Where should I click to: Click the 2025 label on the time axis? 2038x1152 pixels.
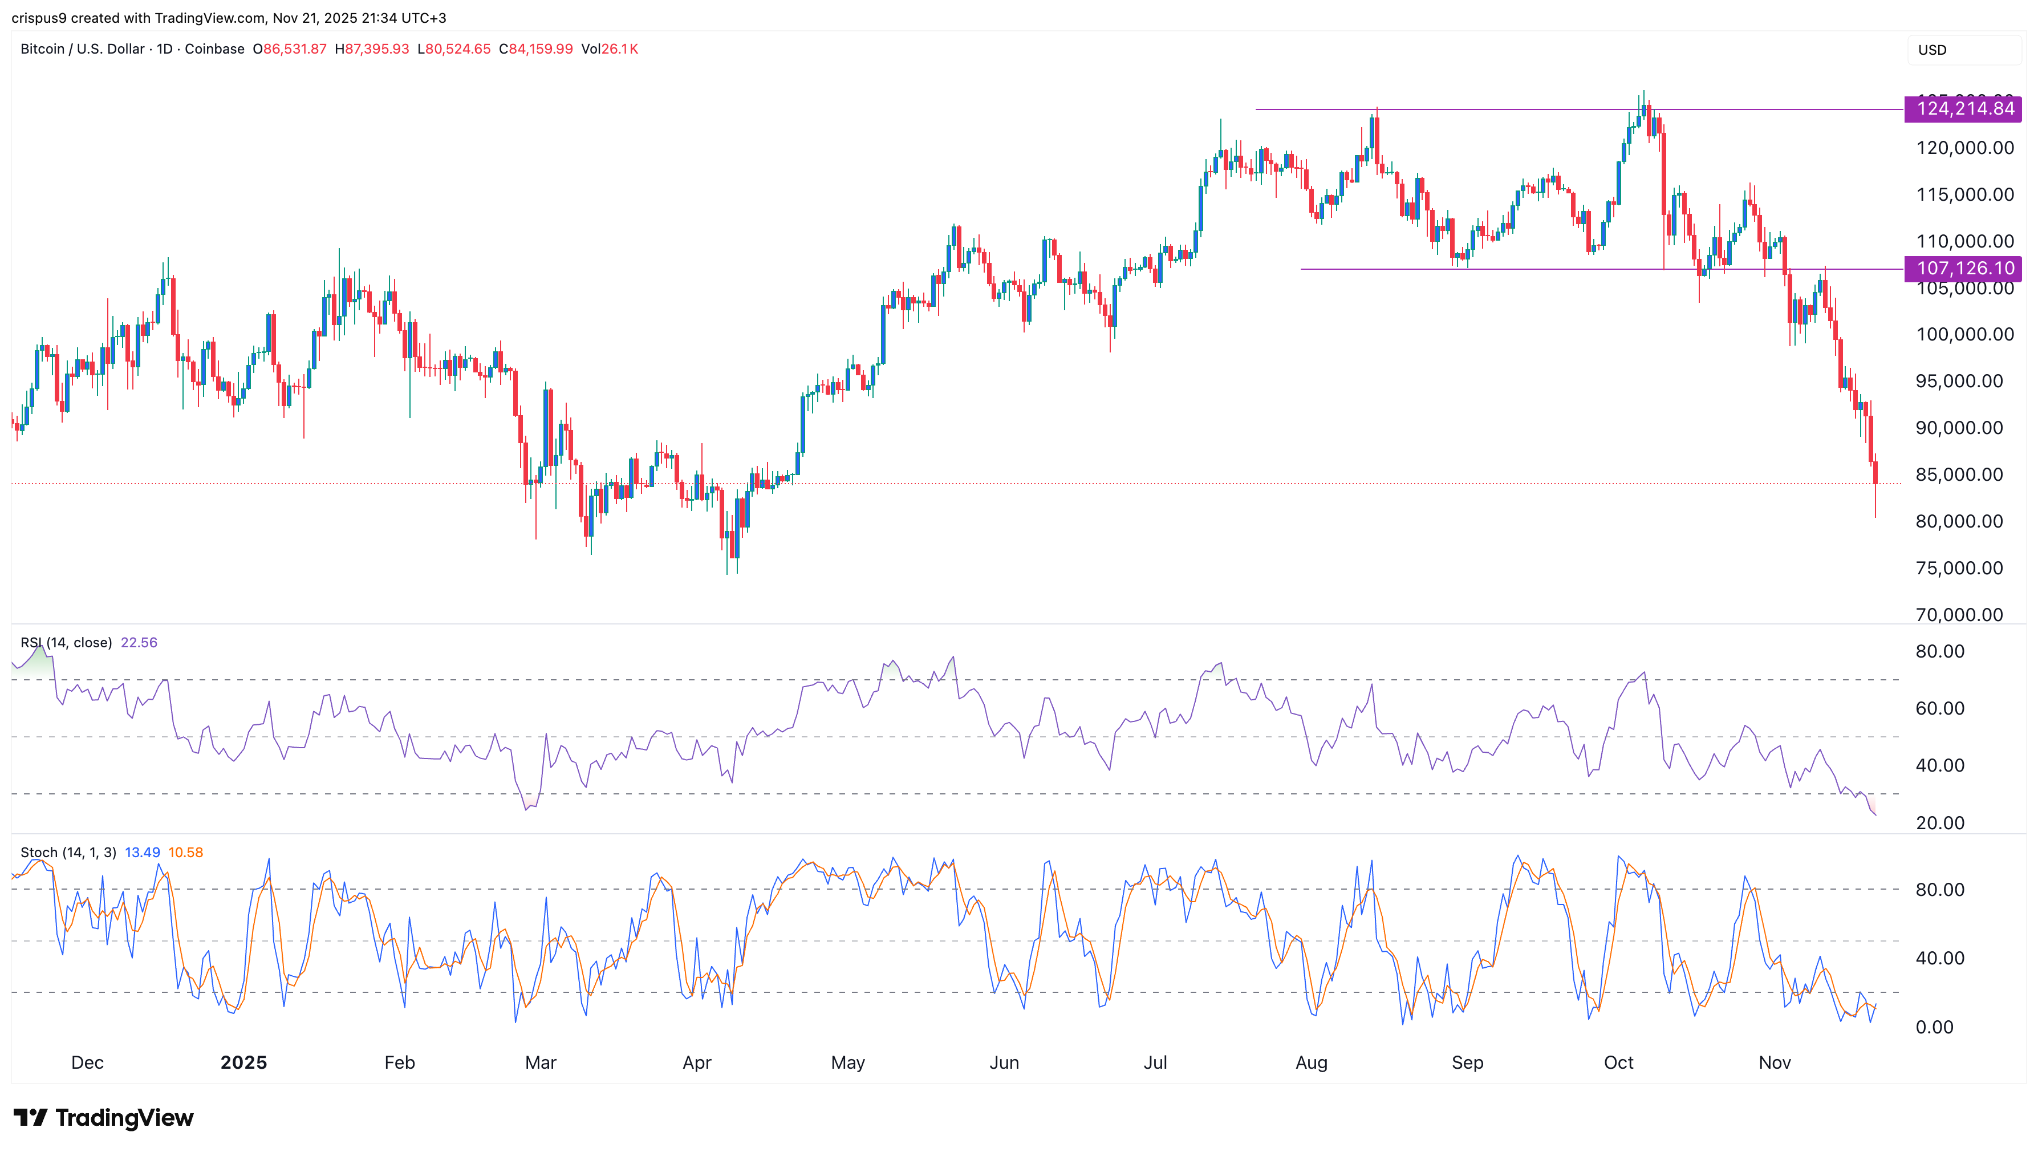243,1062
